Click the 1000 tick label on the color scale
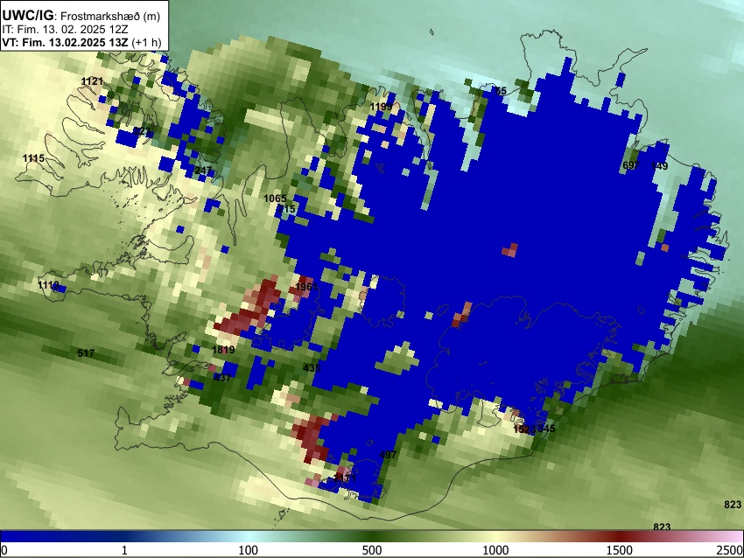The height and width of the screenshot is (558, 744). (x=495, y=550)
